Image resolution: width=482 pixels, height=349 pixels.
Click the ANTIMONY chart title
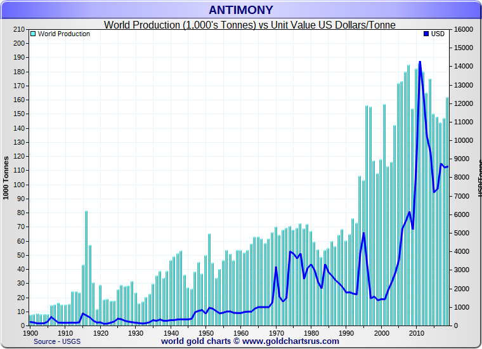pos(241,10)
